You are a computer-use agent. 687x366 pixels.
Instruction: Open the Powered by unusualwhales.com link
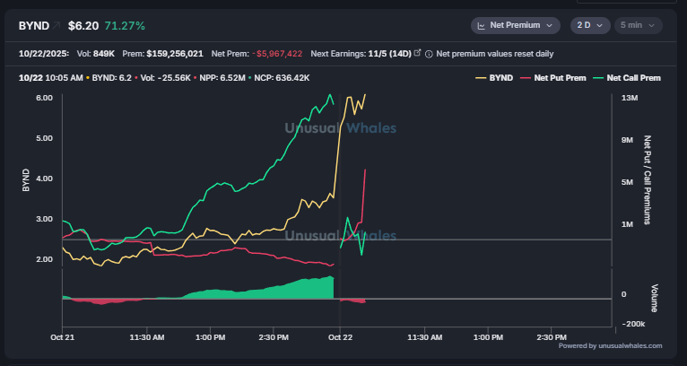[610, 345]
